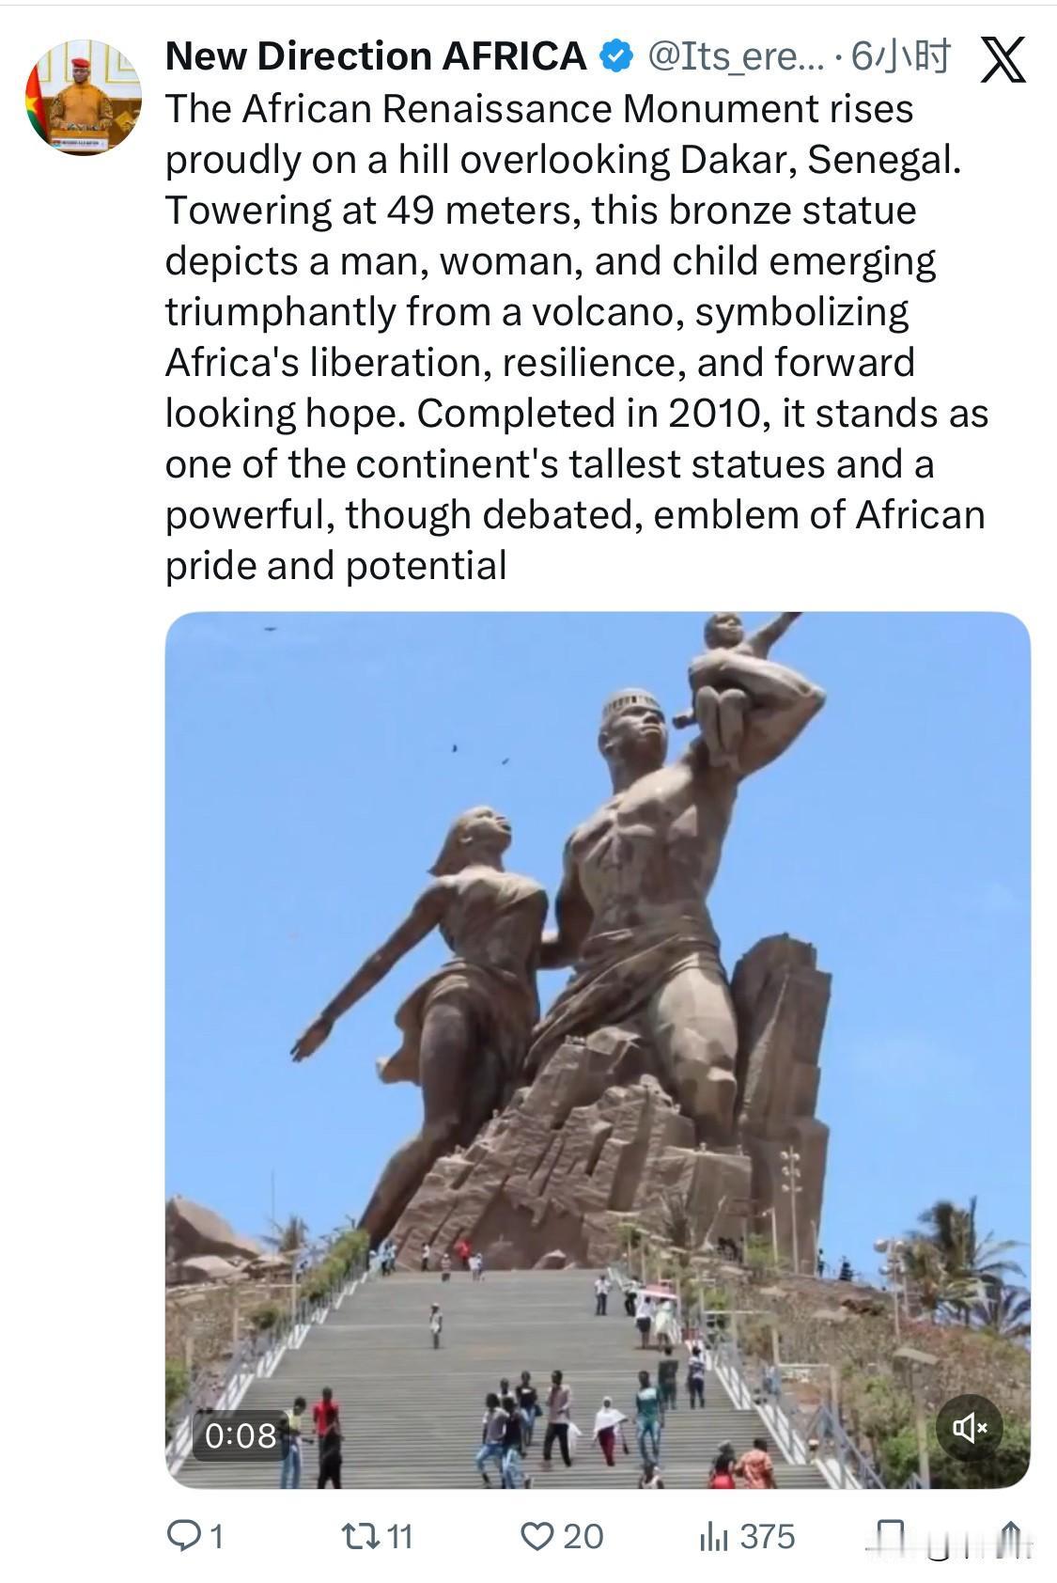Click the reply count 1
Viewport: 1057px width, 1583px height.
[x=217, y=1537]
